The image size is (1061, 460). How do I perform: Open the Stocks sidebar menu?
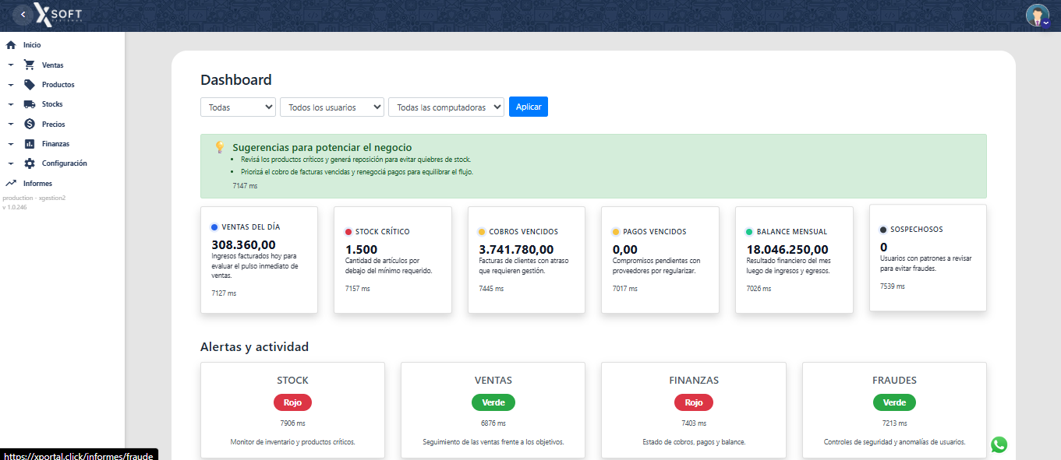tap(52, 104)
